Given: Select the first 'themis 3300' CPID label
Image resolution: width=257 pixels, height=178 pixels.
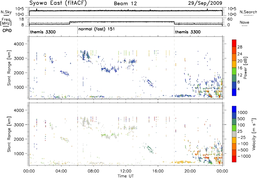Looking at the screenshot, I should click(43, 32).
